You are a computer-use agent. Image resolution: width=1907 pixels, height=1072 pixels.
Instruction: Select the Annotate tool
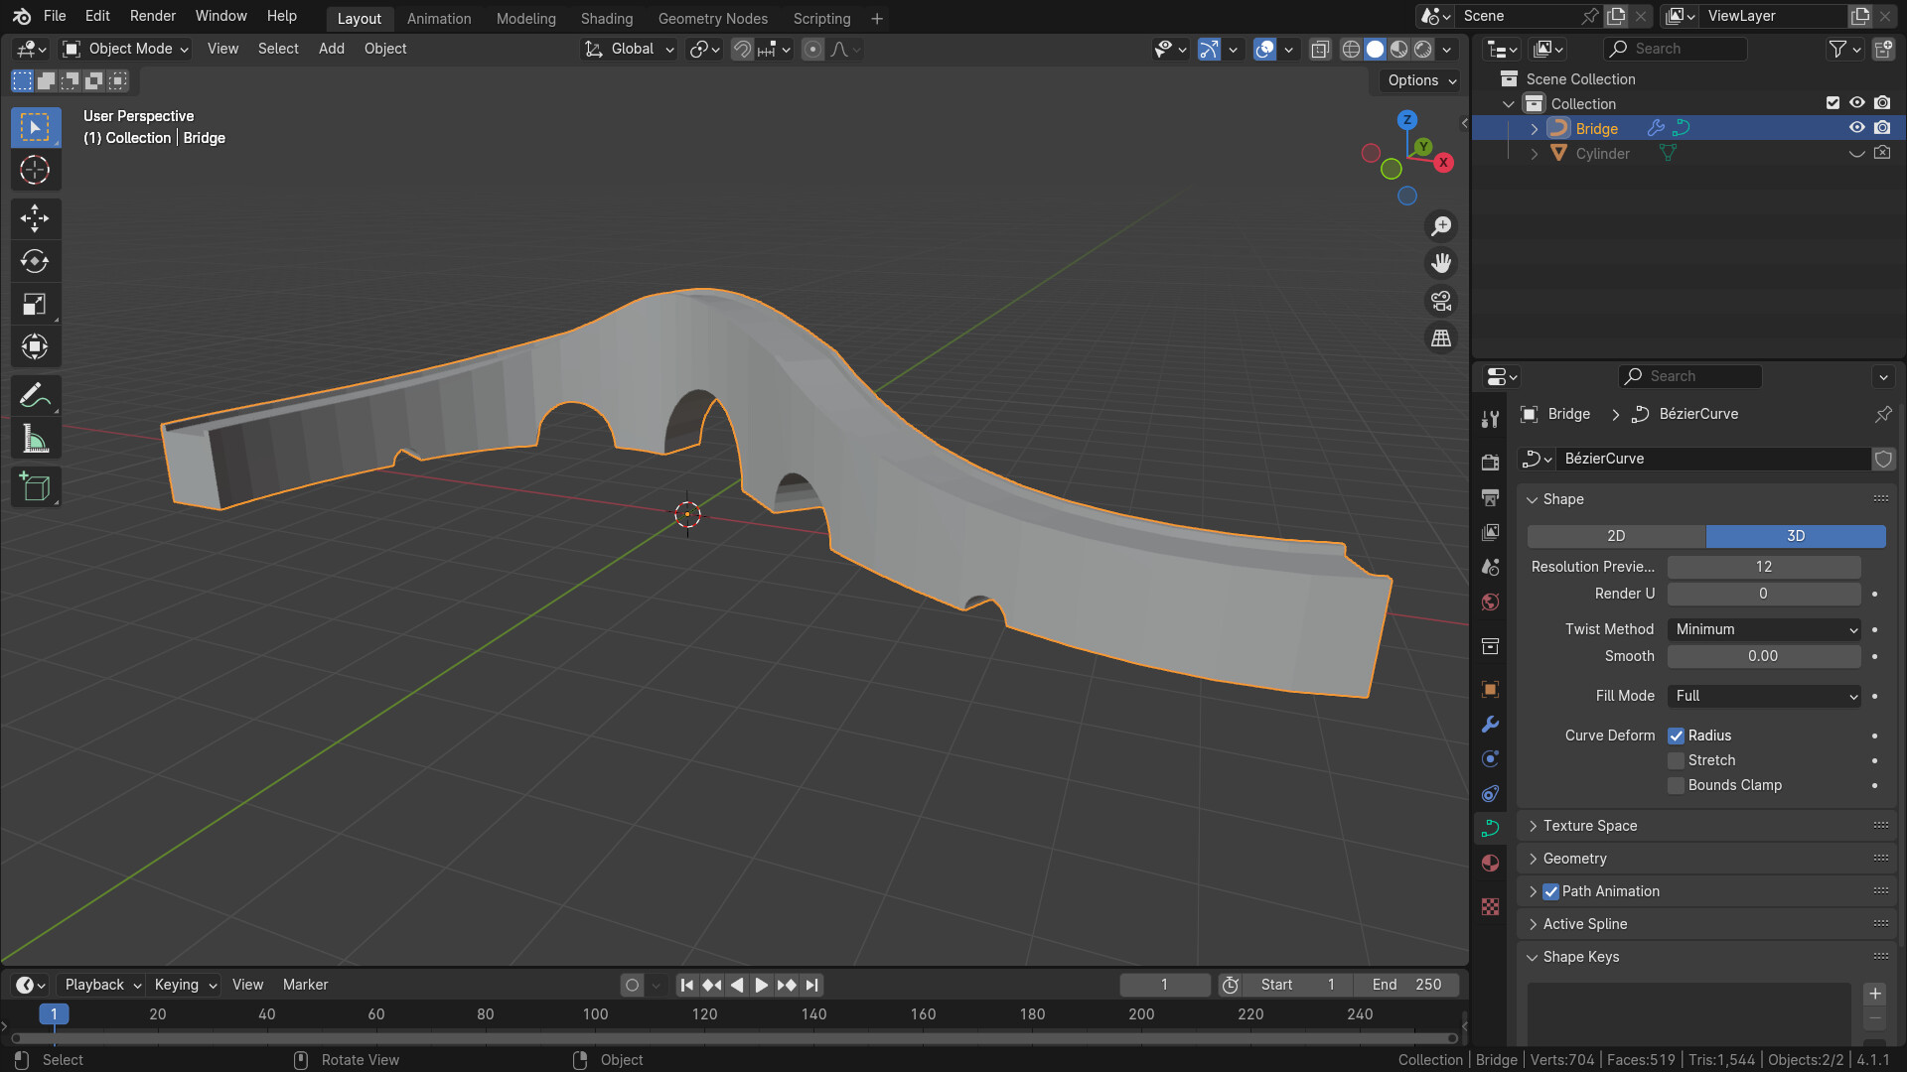coord(35,395)
